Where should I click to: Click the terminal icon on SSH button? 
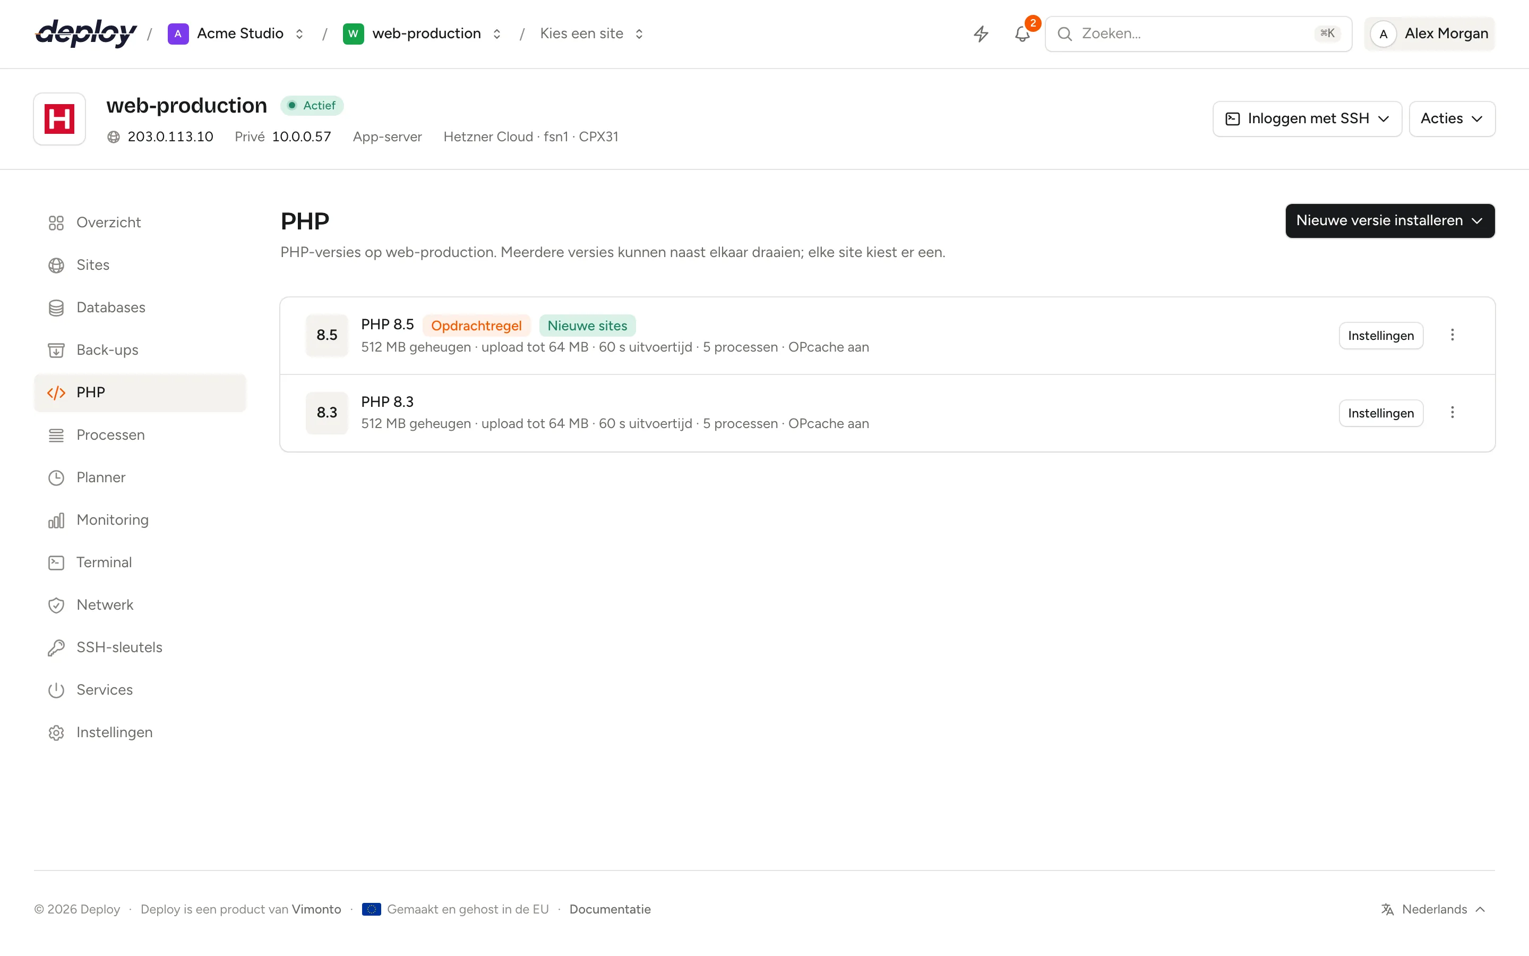point(1232,119)
